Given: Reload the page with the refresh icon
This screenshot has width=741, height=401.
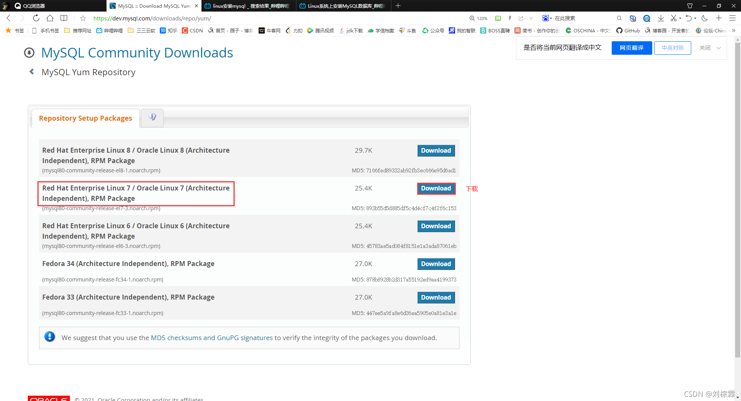Looking at the screenshot, I should tap(36, 18).
